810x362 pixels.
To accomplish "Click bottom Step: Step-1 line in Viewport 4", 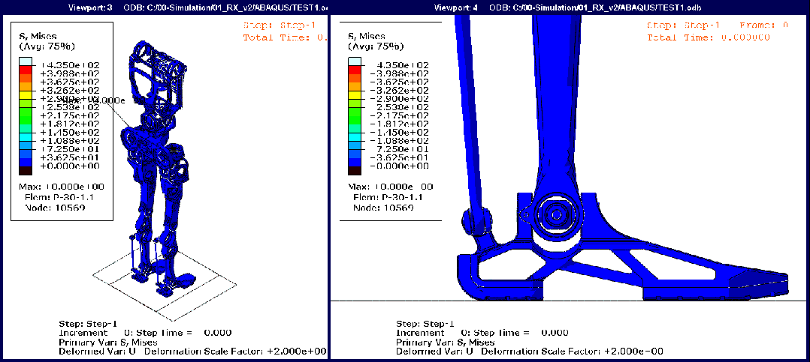I will (425, 323).
